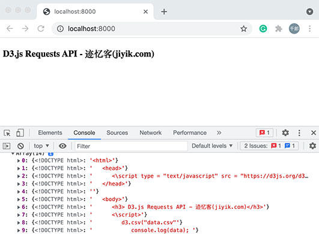Go back with the browser back arrow

click(10, 29)
